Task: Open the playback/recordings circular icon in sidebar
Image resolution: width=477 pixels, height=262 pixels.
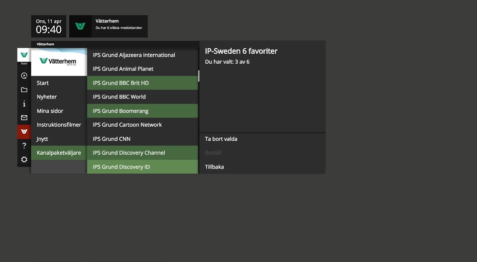Action: [x=24, y=76]
